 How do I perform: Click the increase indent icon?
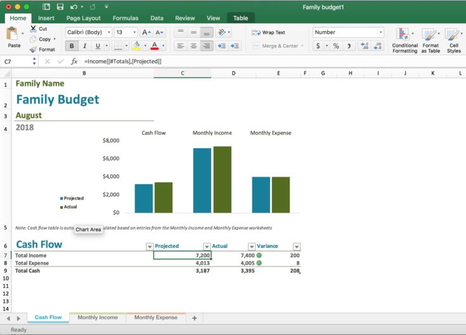(x=235, y=46)
